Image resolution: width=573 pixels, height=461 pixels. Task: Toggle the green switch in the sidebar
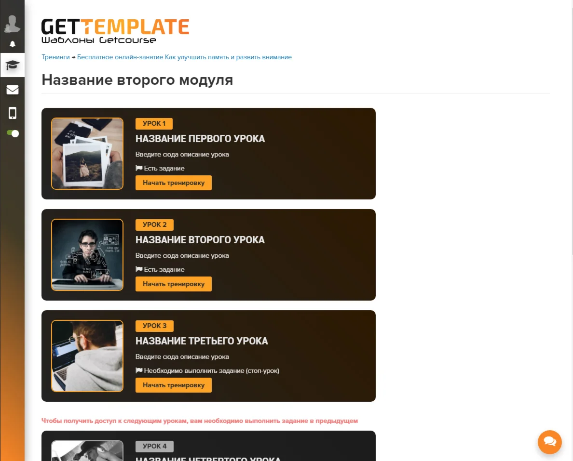(x=13, y=133)
